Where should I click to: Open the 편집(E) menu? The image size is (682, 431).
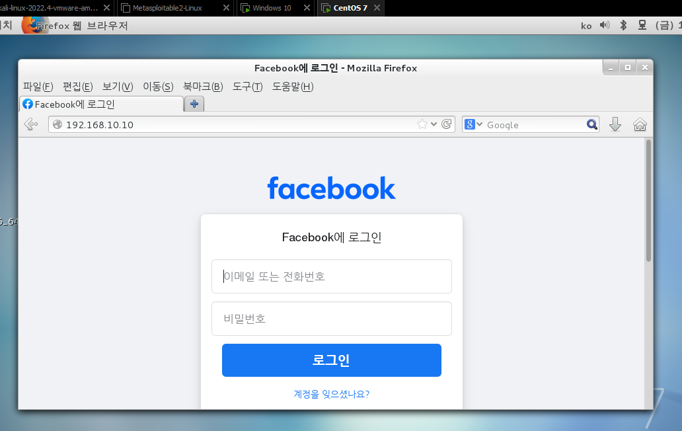78,87
